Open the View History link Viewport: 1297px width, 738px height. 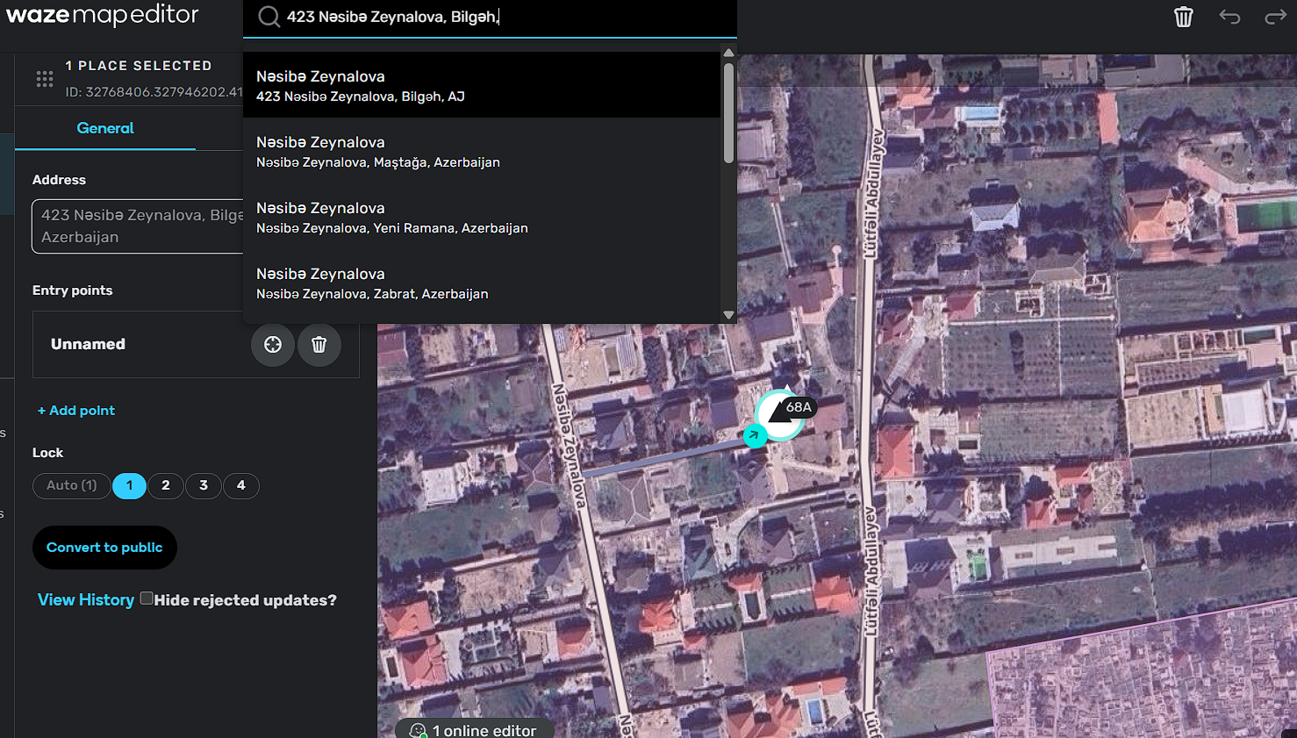[x=86, y=599]
